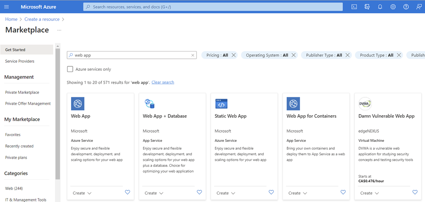Remove the Operating System : All filter
425x202 pixels.
293,55
